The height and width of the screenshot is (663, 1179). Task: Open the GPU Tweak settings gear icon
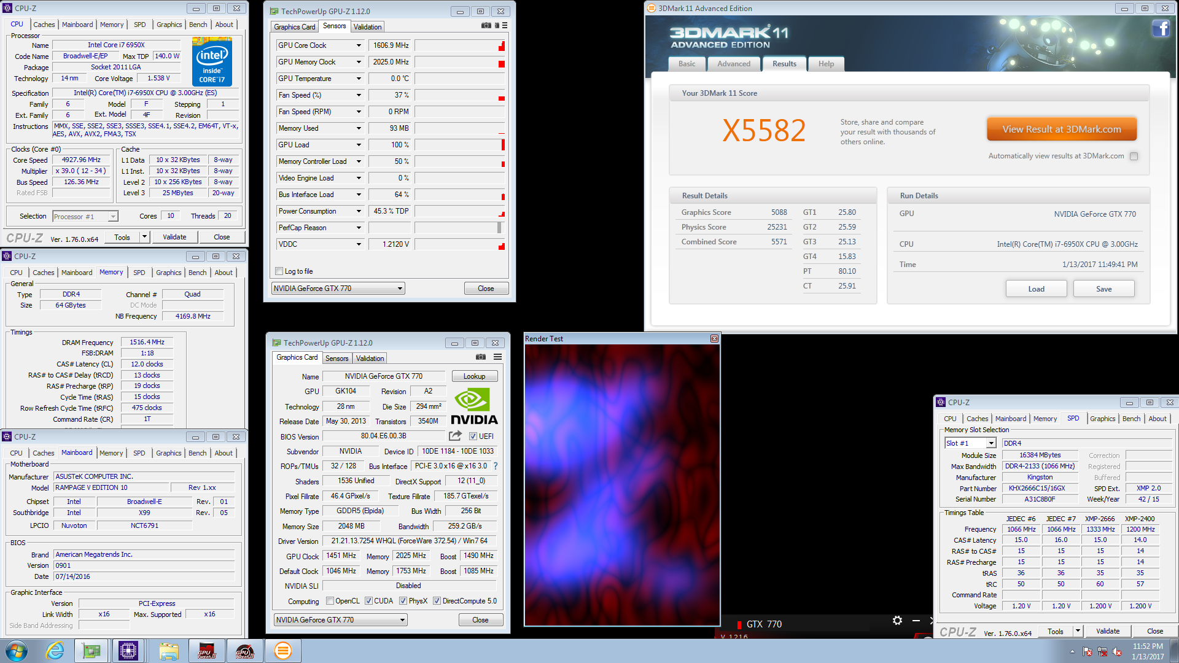[x=897, y=621]
